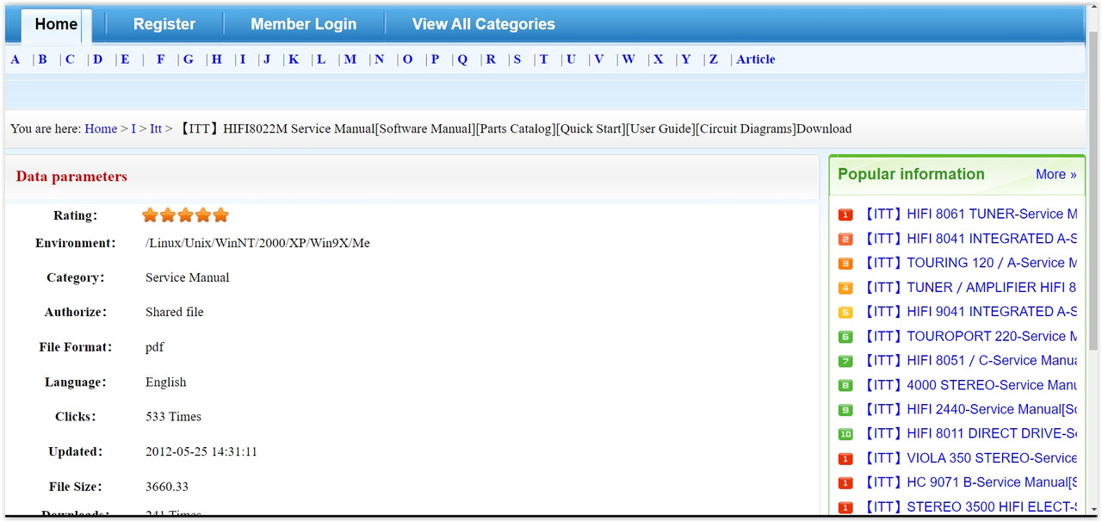
Task: Select letter U in alphabet bar
Action: pos(571,59)
